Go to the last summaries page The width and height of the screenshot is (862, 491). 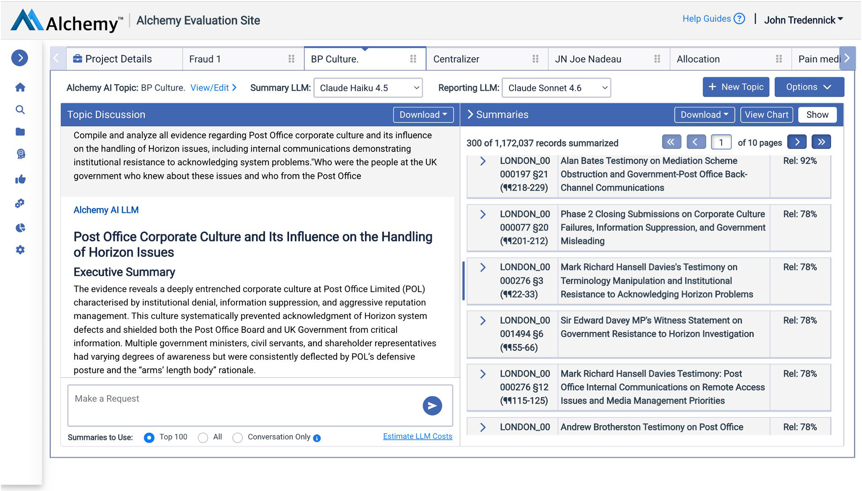pos(821,142)
